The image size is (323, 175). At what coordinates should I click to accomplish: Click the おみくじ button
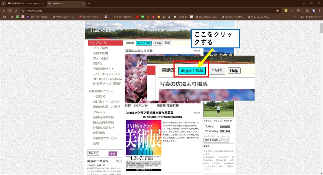coord(93,153)
